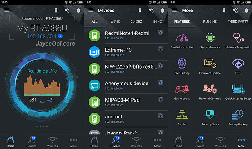
Task: Launch Game boost feature
Action: 182,92
